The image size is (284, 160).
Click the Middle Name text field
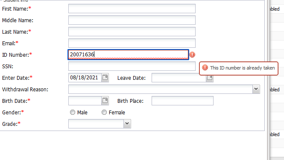tap(132, 20)
